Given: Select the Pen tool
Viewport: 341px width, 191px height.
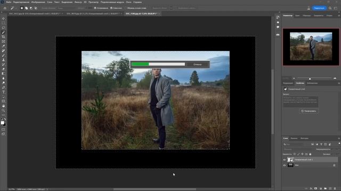Looking at the screenshot, I should (x=3, y=88).
